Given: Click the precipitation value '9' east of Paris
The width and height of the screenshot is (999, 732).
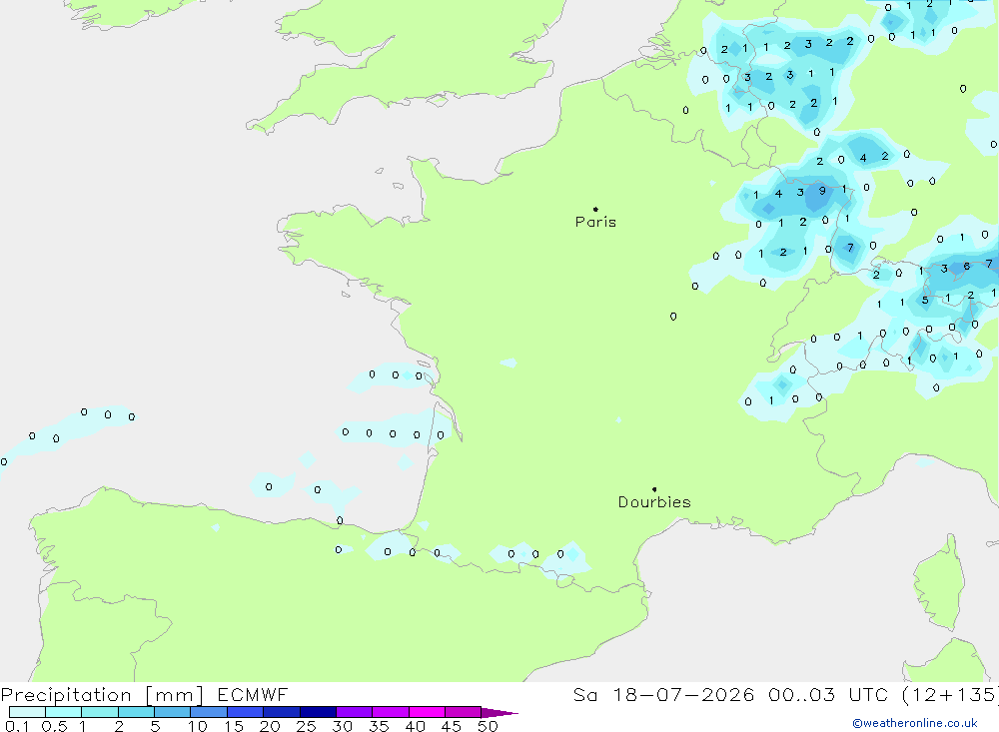Looking at the screenshot, I should click(822, 191).
